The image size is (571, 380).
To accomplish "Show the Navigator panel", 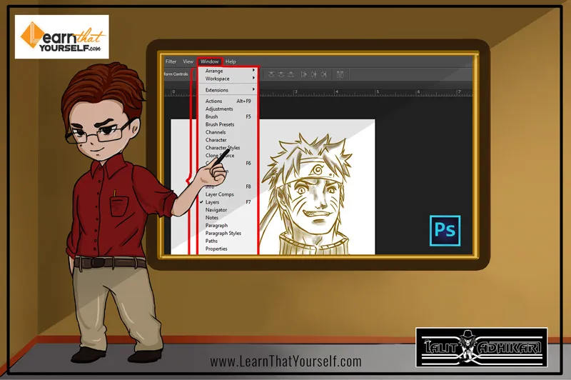I will click(216, 210).
